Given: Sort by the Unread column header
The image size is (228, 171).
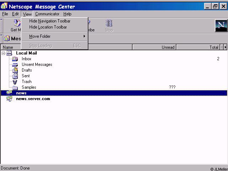Looking at the screenshot, I should click(x=154, y=47).
